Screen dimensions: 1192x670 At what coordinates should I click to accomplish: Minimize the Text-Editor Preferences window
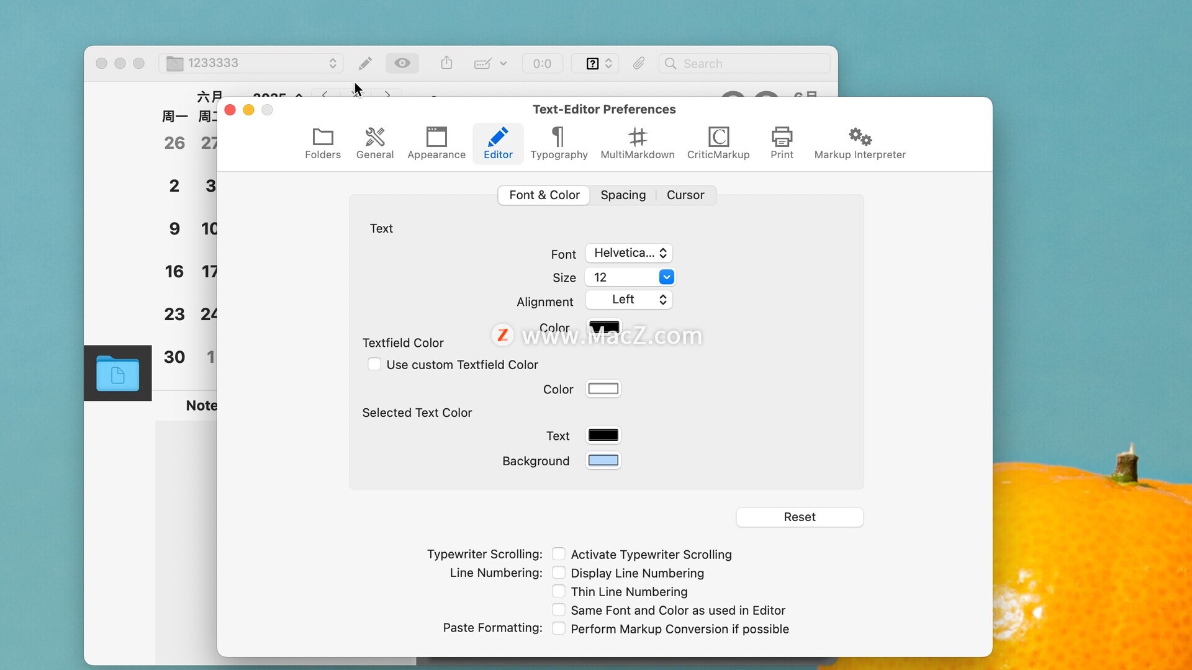pyautogui.click(x=248, y=110)
